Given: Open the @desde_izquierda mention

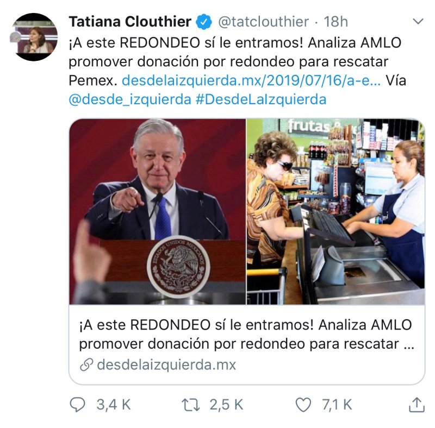Looking at the screenshot, I should point(130,99).
